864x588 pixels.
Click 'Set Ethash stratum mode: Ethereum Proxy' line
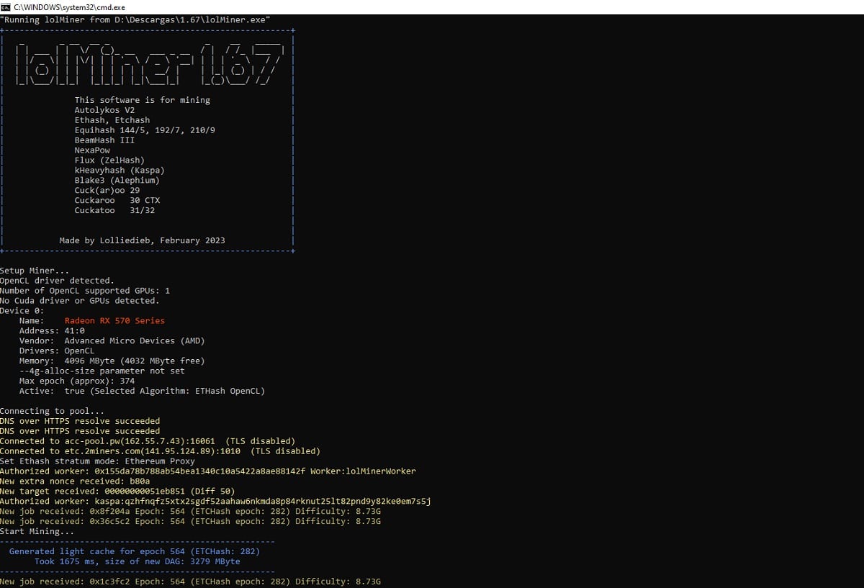pyautogui.click(x=97, y=461)
